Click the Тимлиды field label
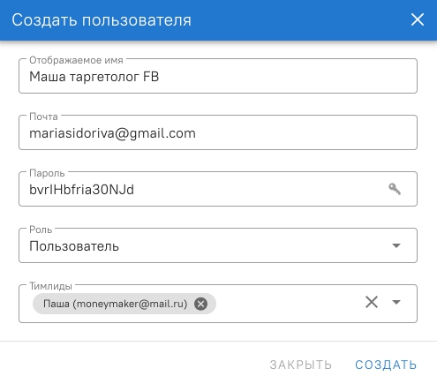The height and width of the screenshot is (384, 437). (50, 286)
